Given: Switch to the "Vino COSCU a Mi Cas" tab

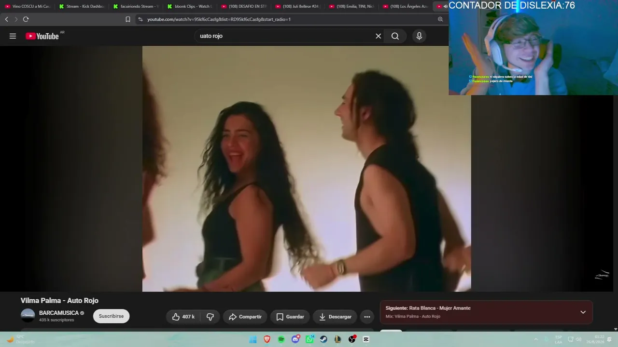Looking at the screenshot, I should pos(28,6).
